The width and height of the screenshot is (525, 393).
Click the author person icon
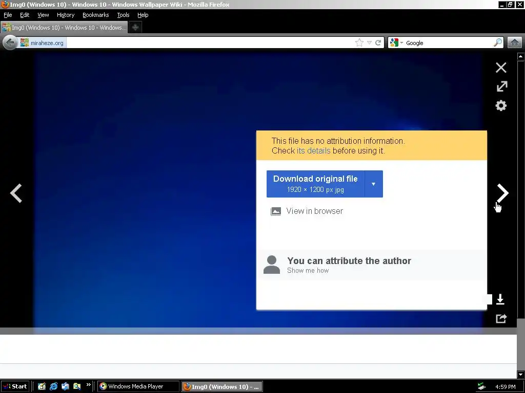[x=272, y=265]
